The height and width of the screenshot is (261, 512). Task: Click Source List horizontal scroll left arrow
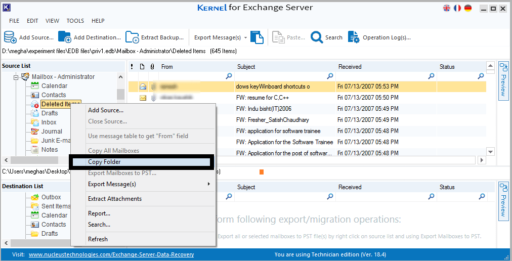pos(6,160)
